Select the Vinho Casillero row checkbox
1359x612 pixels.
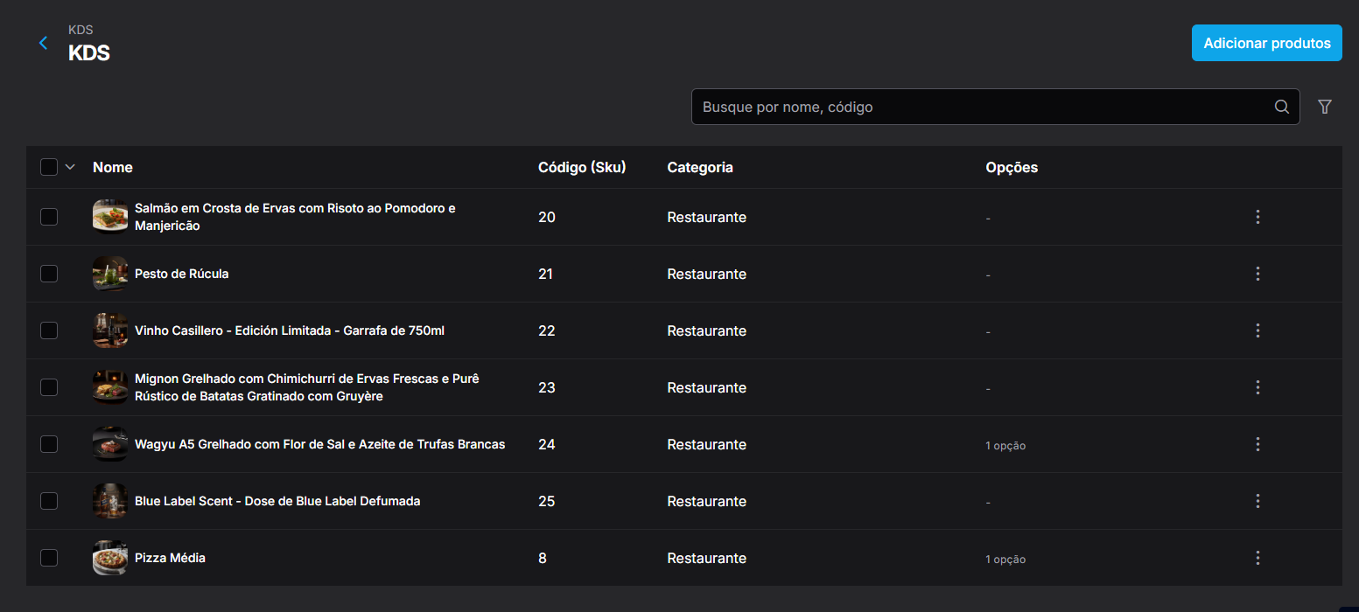pos(49,330)
